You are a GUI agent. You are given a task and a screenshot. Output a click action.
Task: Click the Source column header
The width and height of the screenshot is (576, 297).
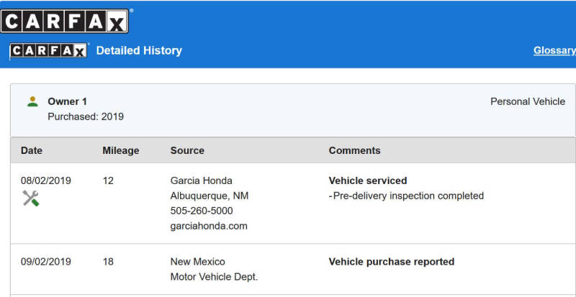click(x=187, y=150)
